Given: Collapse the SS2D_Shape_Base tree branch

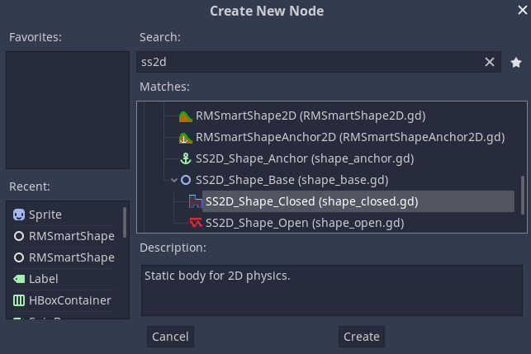Looking at the screenshot, I should point(173,180).
